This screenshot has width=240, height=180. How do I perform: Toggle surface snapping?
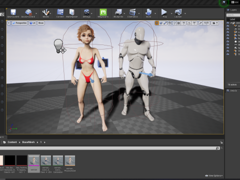click(174, 23)
